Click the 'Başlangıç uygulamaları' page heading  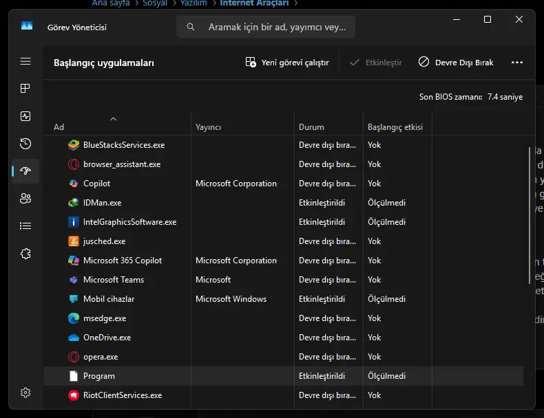[x=104, y=63]
